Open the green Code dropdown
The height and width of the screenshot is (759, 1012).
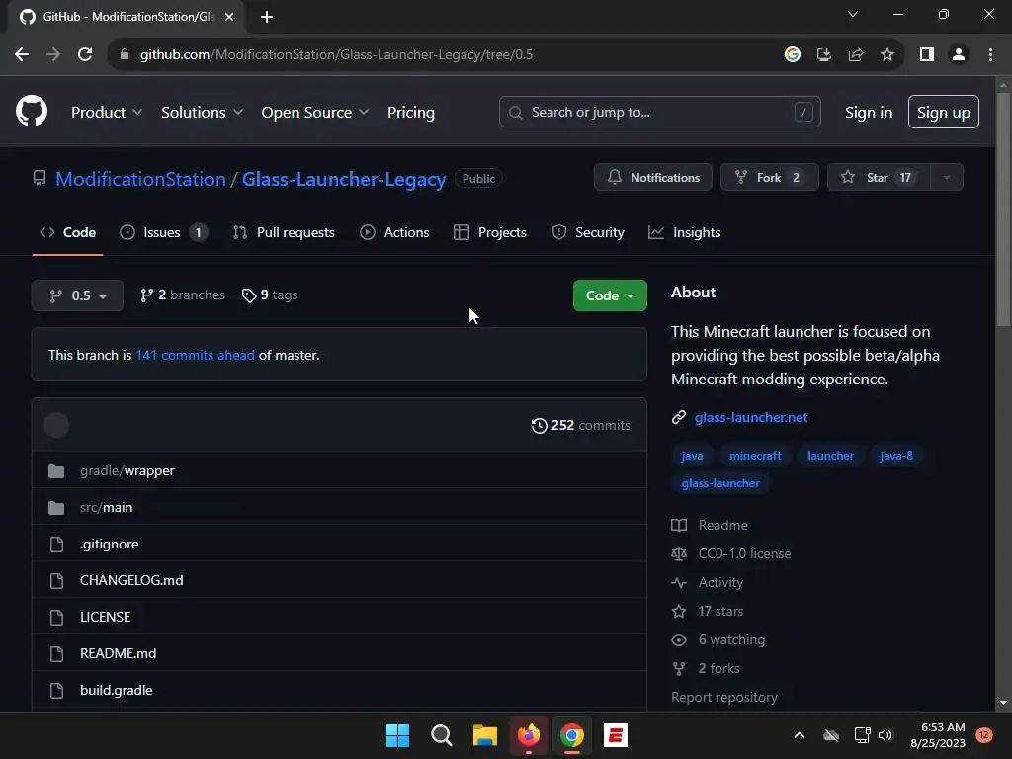point(610,295)
